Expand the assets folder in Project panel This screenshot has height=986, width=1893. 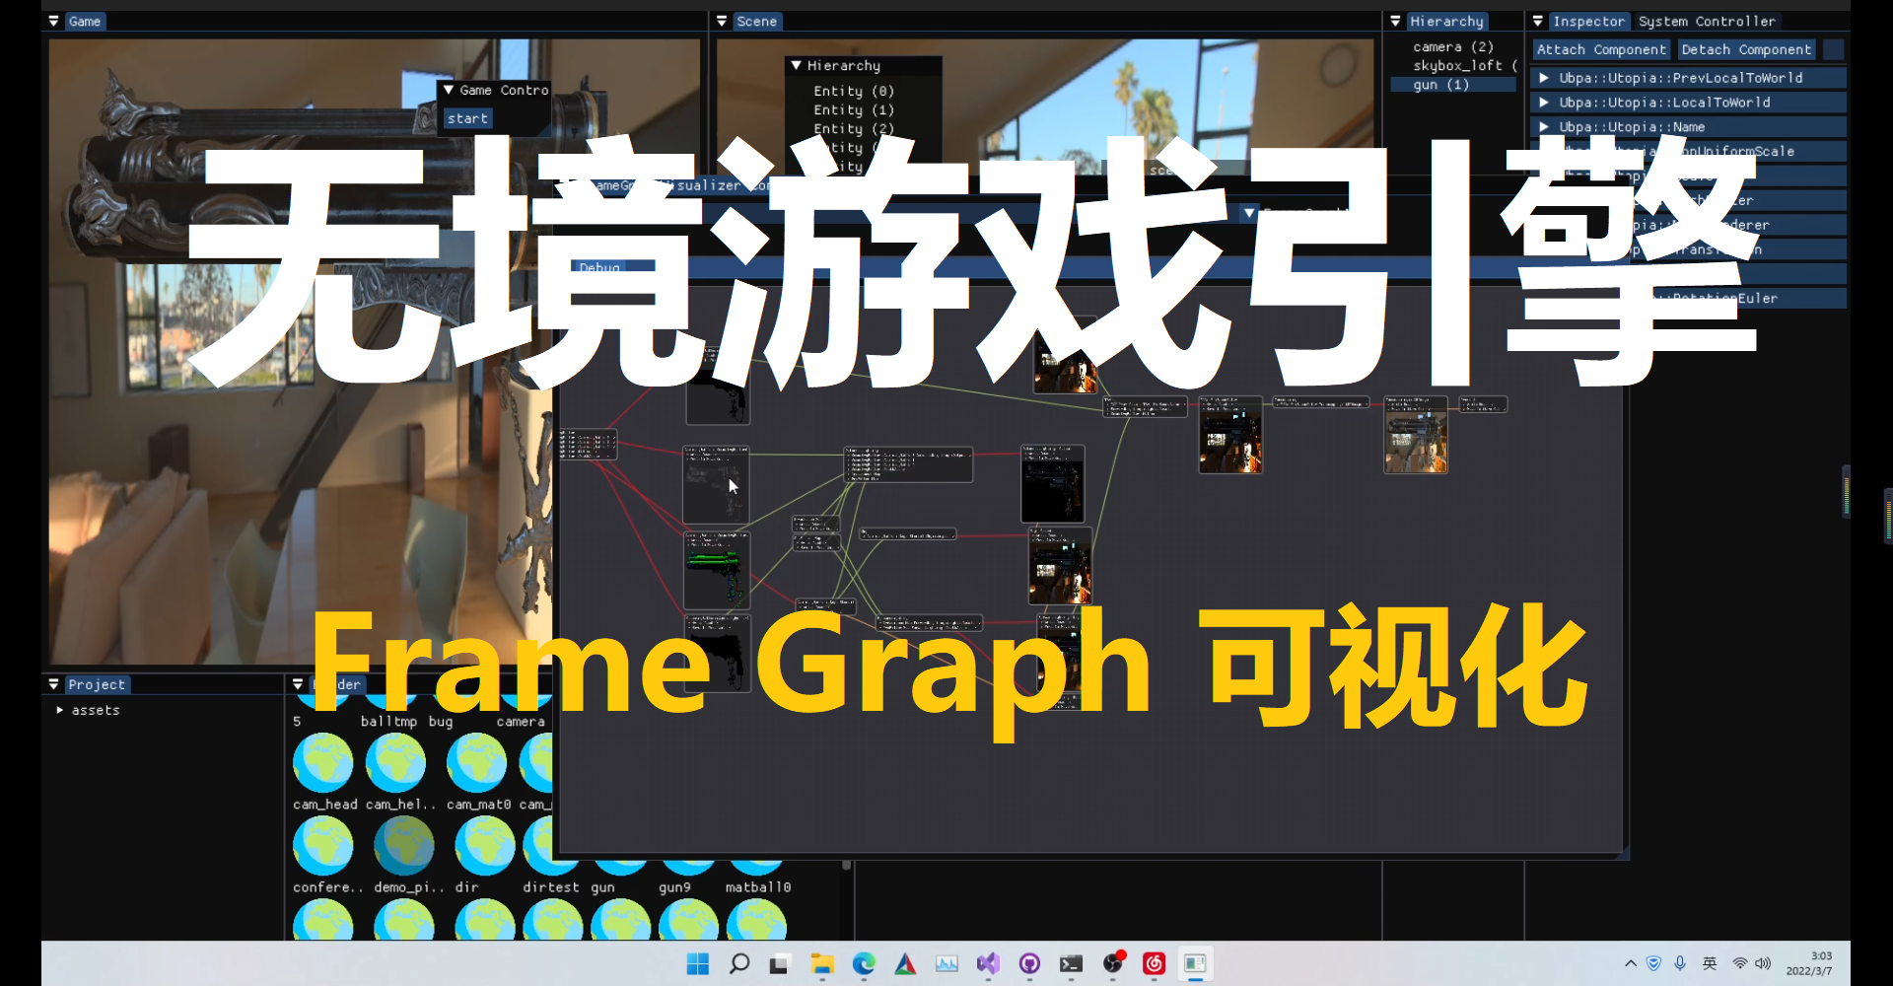(59, 709)
